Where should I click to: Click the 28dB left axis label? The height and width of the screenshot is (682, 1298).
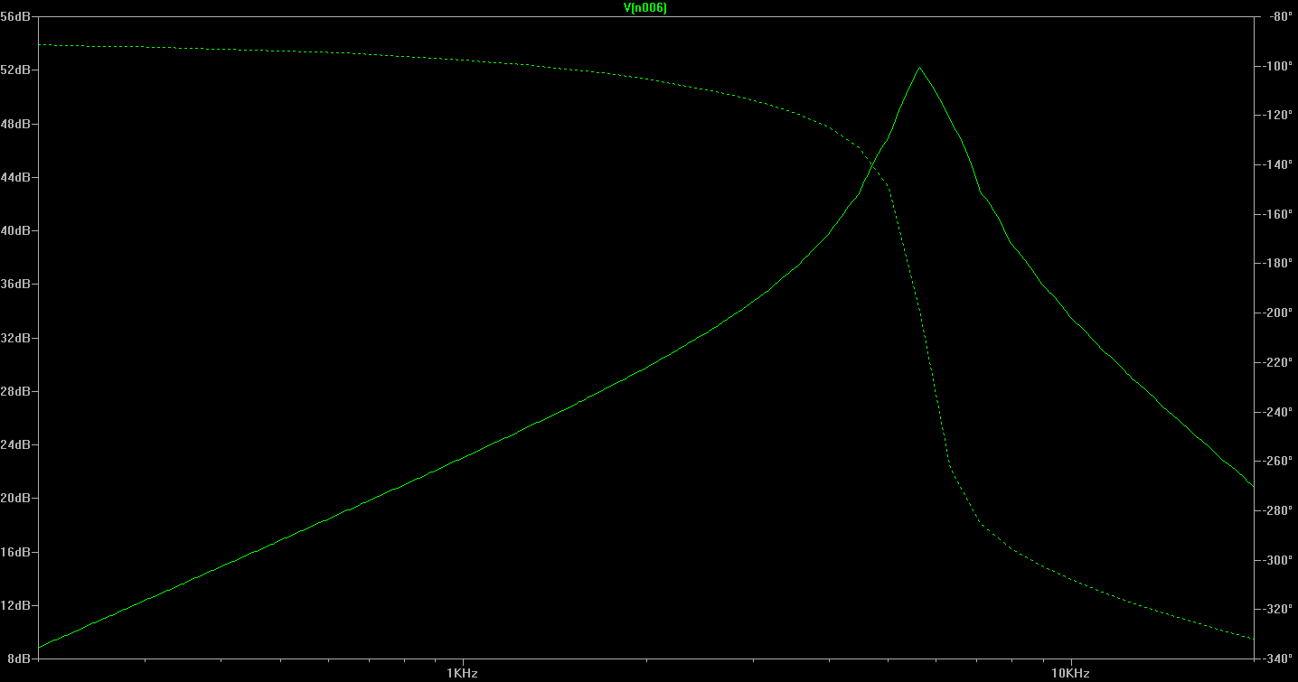(15, 391)
